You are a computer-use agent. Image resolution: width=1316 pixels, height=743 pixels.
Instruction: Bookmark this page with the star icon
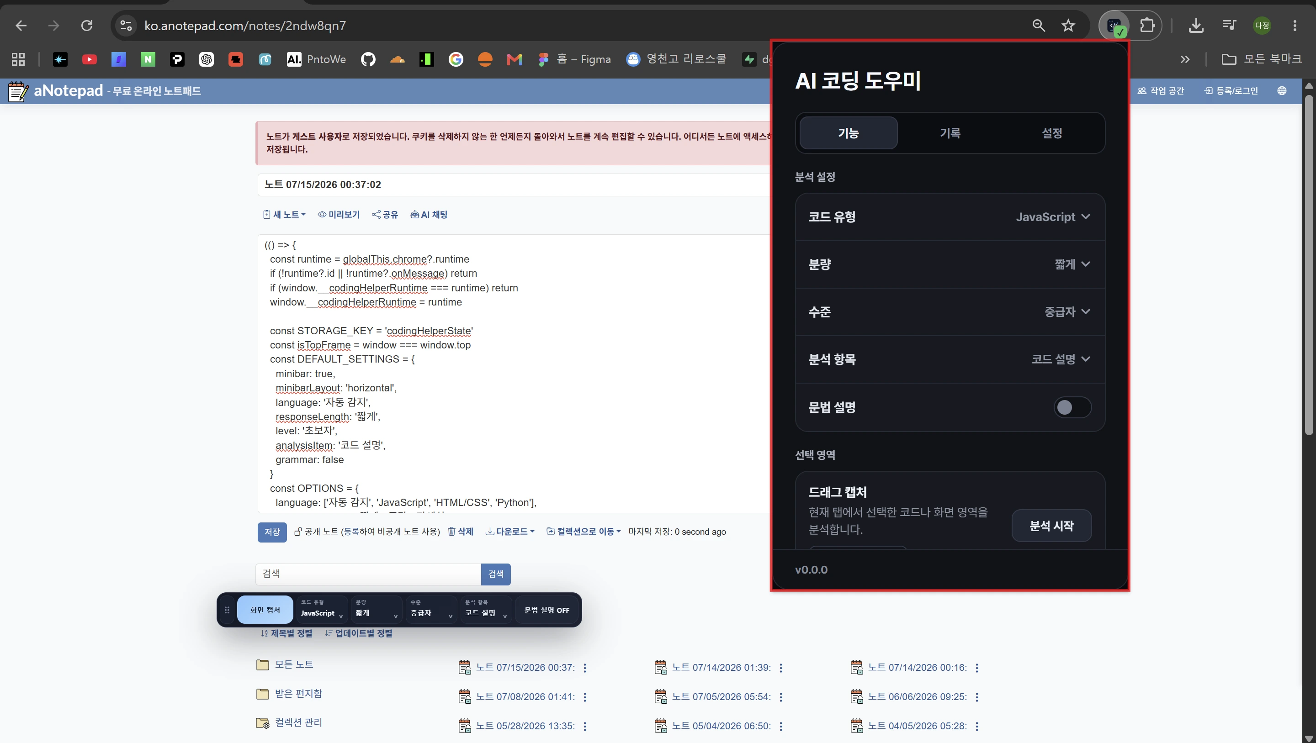pos(1068,26)
